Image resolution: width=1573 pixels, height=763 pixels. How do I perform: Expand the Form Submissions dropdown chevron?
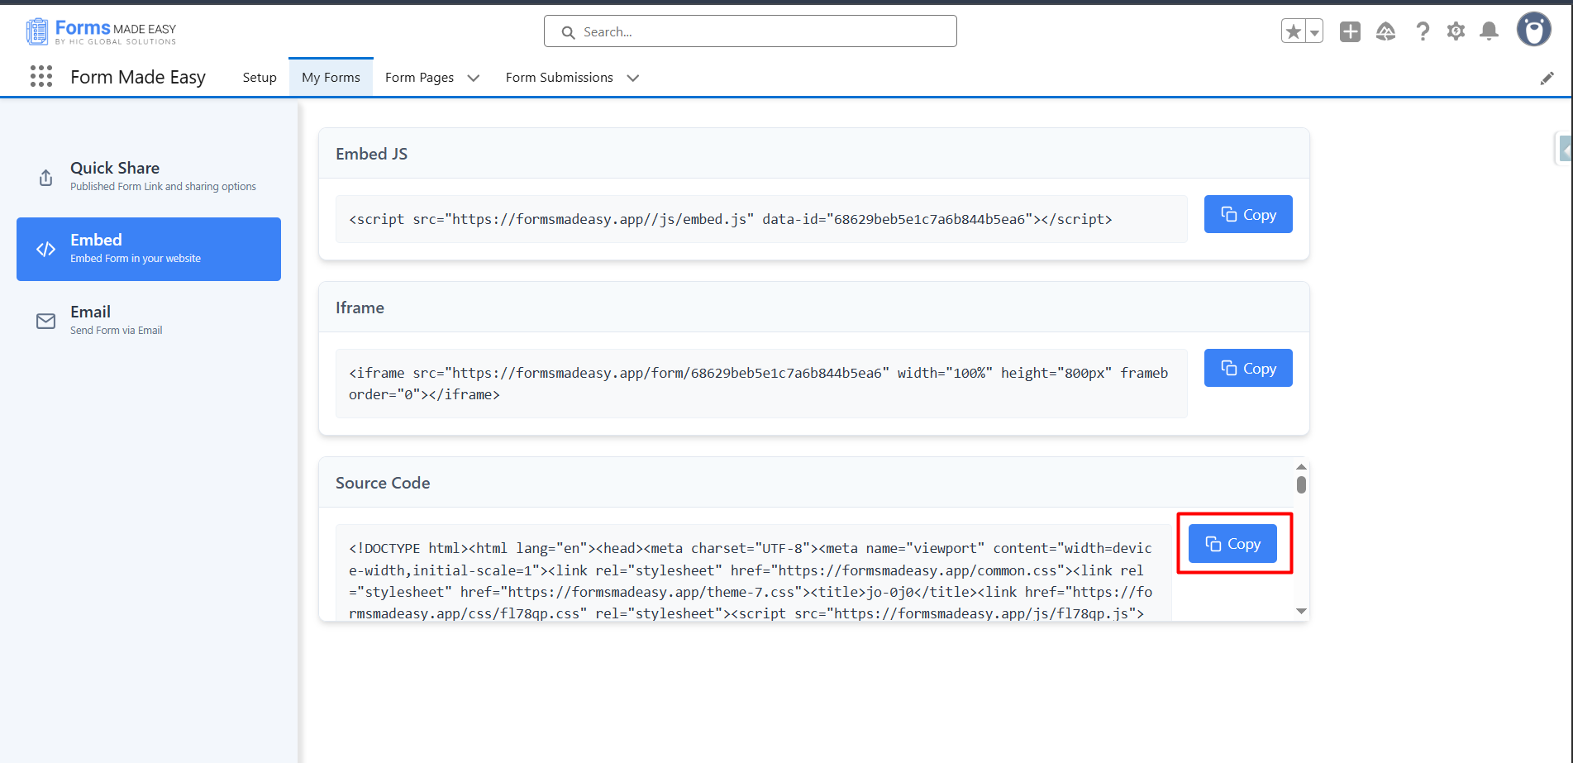pyautogui.click(x=633, y=78)
